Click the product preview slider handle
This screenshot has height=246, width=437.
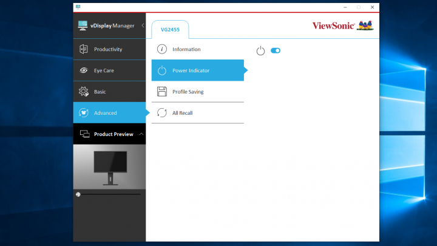(x=78, y=194)
